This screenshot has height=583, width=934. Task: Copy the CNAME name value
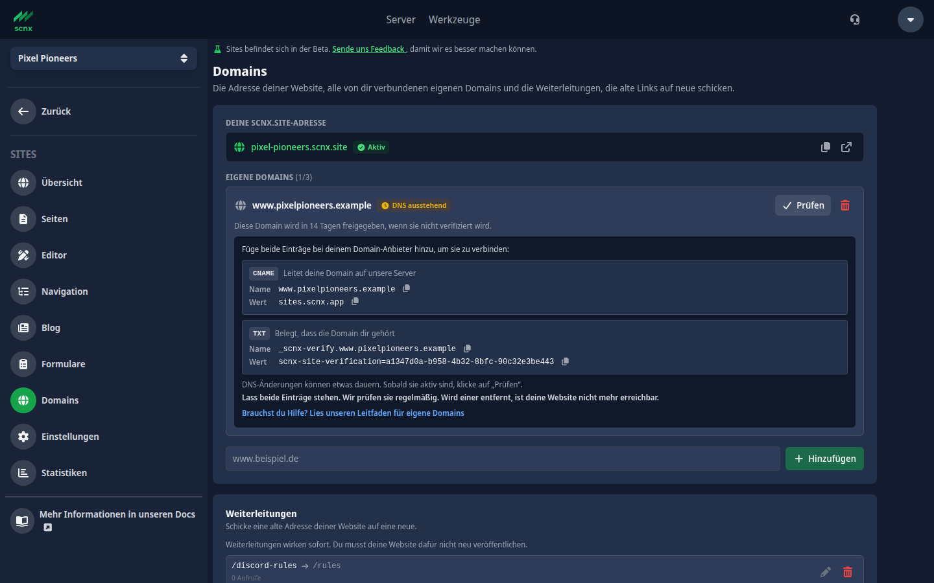pos(406,288)
